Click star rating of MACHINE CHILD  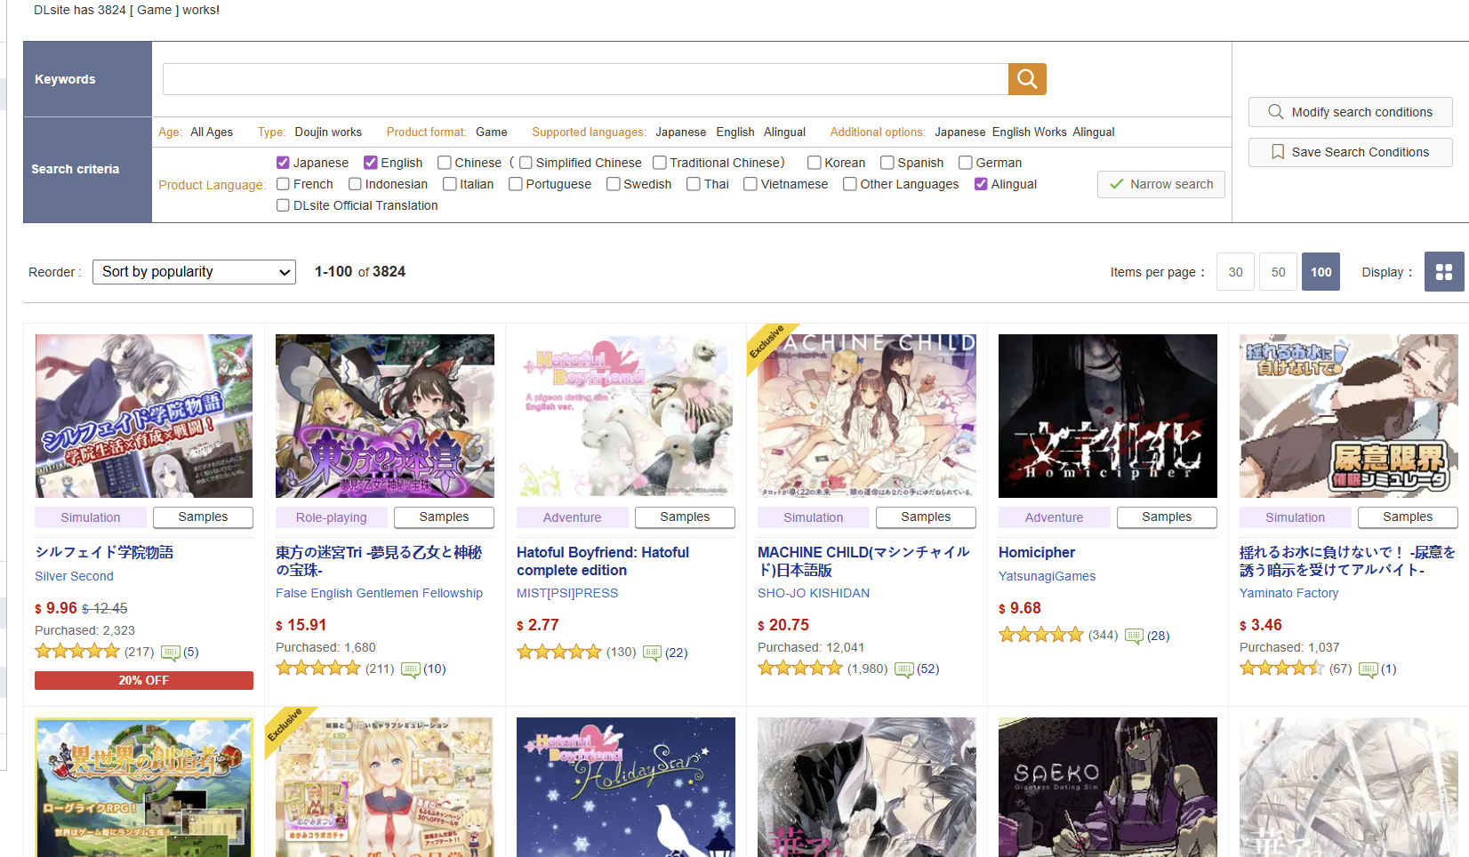click(x=800, y=669)
